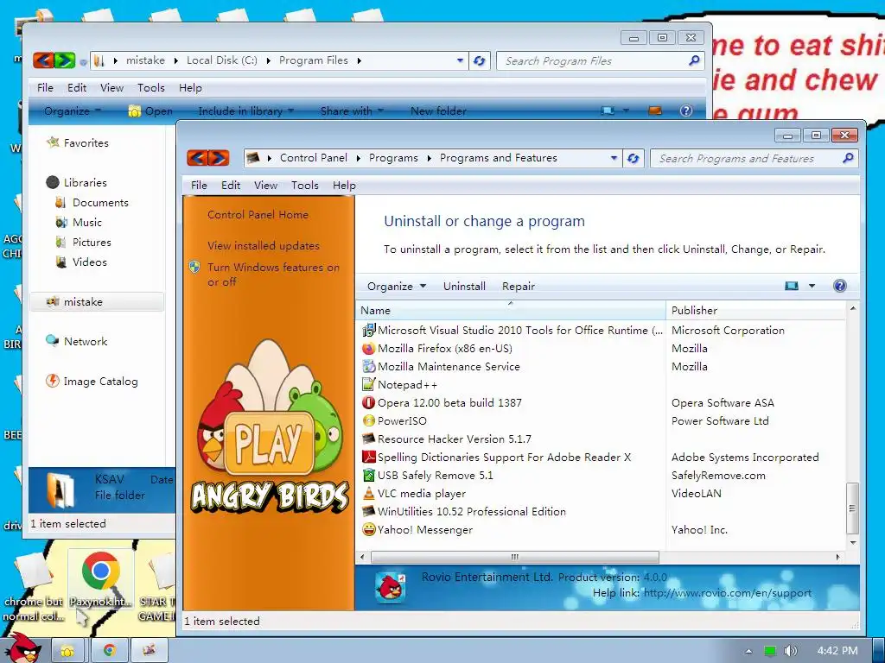Change view icon in Programs and Features toolbar
The width and height of the screenshot is (885, 663).
(792, 286)
